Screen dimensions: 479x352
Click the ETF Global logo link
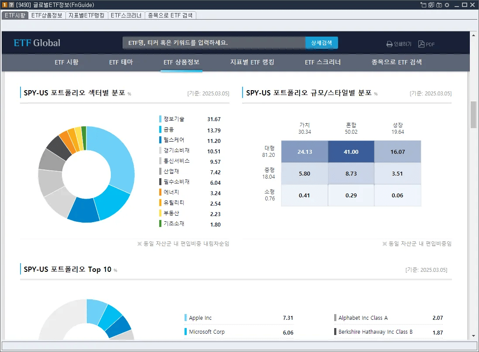(x=37, y=43)
